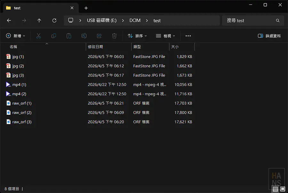
Task: Click the Paste icon
Action: pos(68,36)
